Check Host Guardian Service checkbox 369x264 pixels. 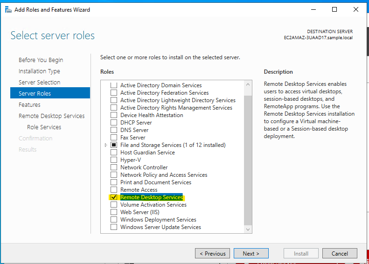114,153
